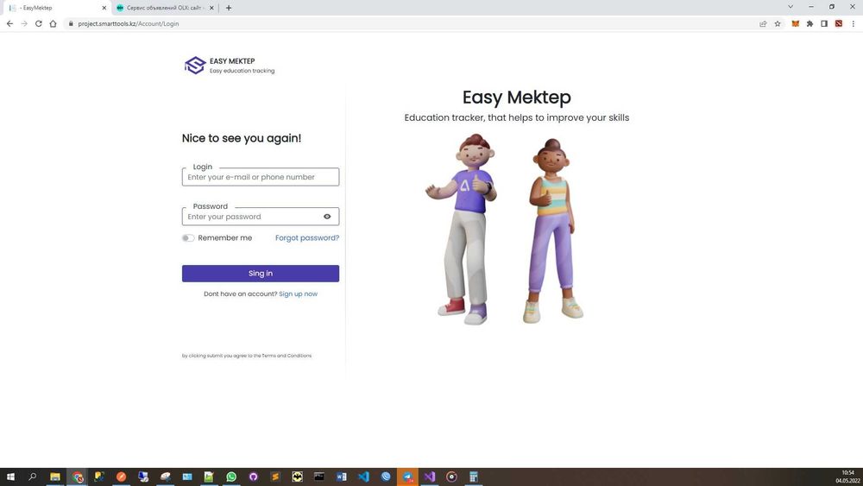
Task: Click the Easy Mektep logo icon
Action: point(195,65)
